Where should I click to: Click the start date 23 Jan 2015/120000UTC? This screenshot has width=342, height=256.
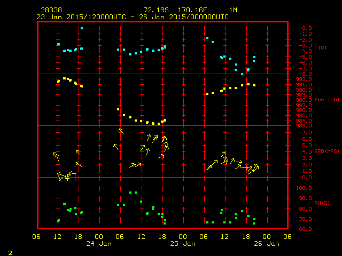[x=81, y=17]
